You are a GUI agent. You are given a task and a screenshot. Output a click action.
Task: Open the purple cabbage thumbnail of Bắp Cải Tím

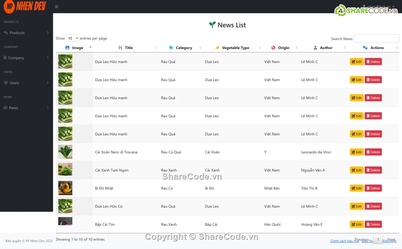coord(65,221)
